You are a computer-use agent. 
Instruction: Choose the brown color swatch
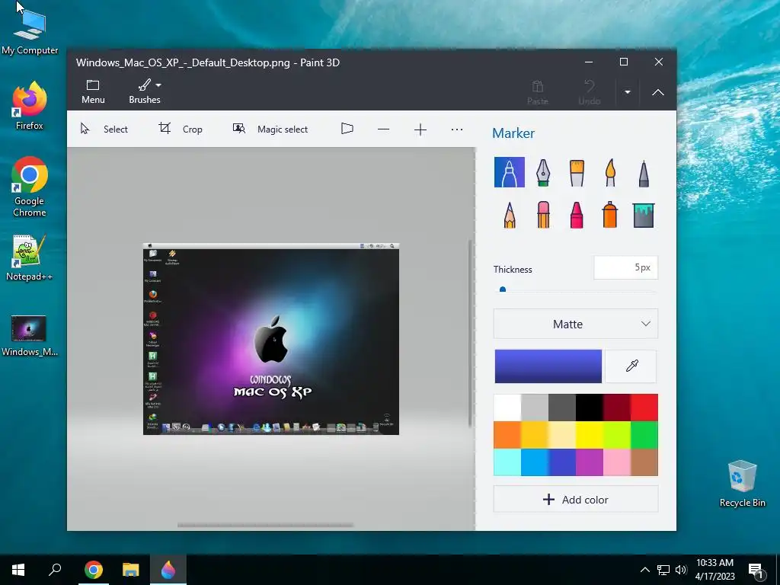[644, 462]
